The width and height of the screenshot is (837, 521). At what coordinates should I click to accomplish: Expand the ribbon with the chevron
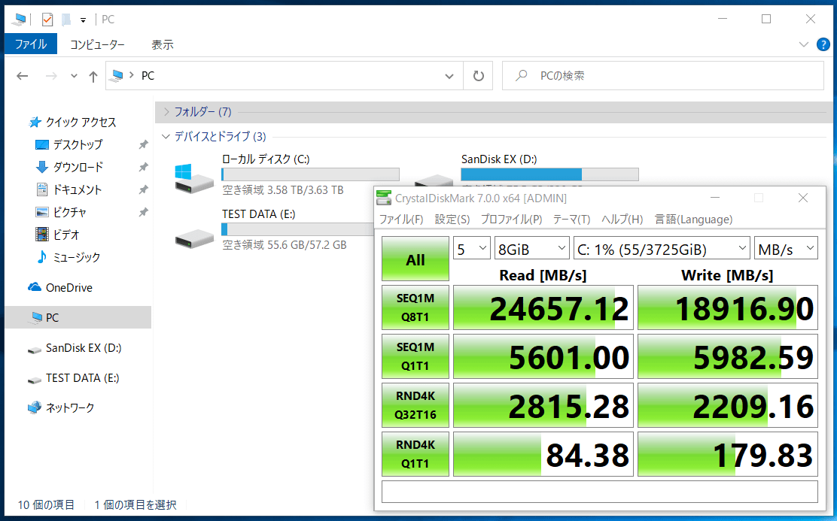point(803,44)
